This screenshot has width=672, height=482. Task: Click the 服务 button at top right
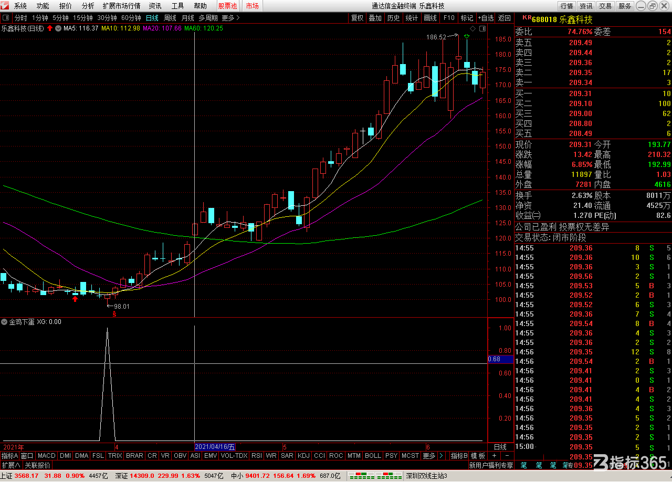(625, 6)
